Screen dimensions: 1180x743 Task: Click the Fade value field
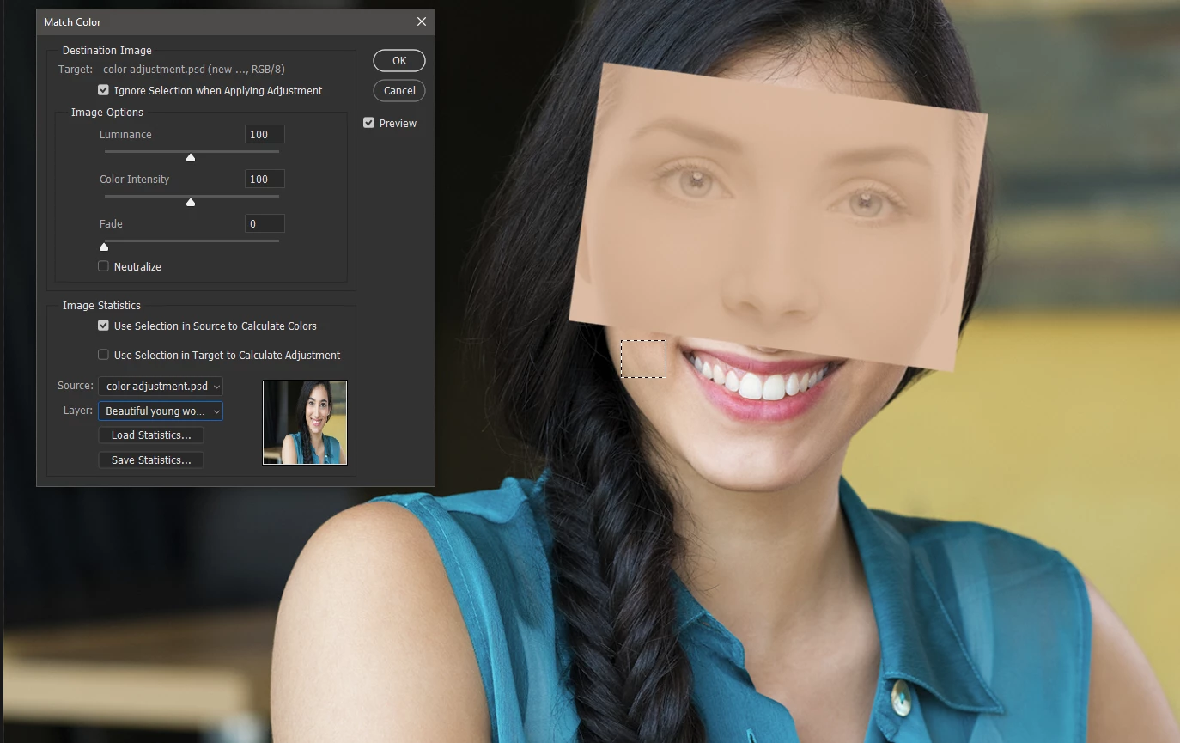265,224
